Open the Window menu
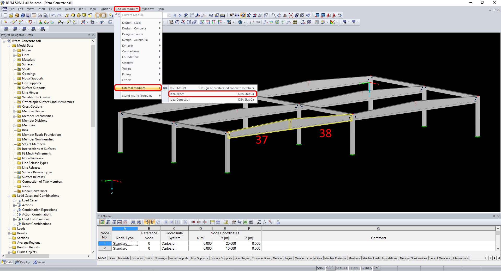 pos(148,9)
